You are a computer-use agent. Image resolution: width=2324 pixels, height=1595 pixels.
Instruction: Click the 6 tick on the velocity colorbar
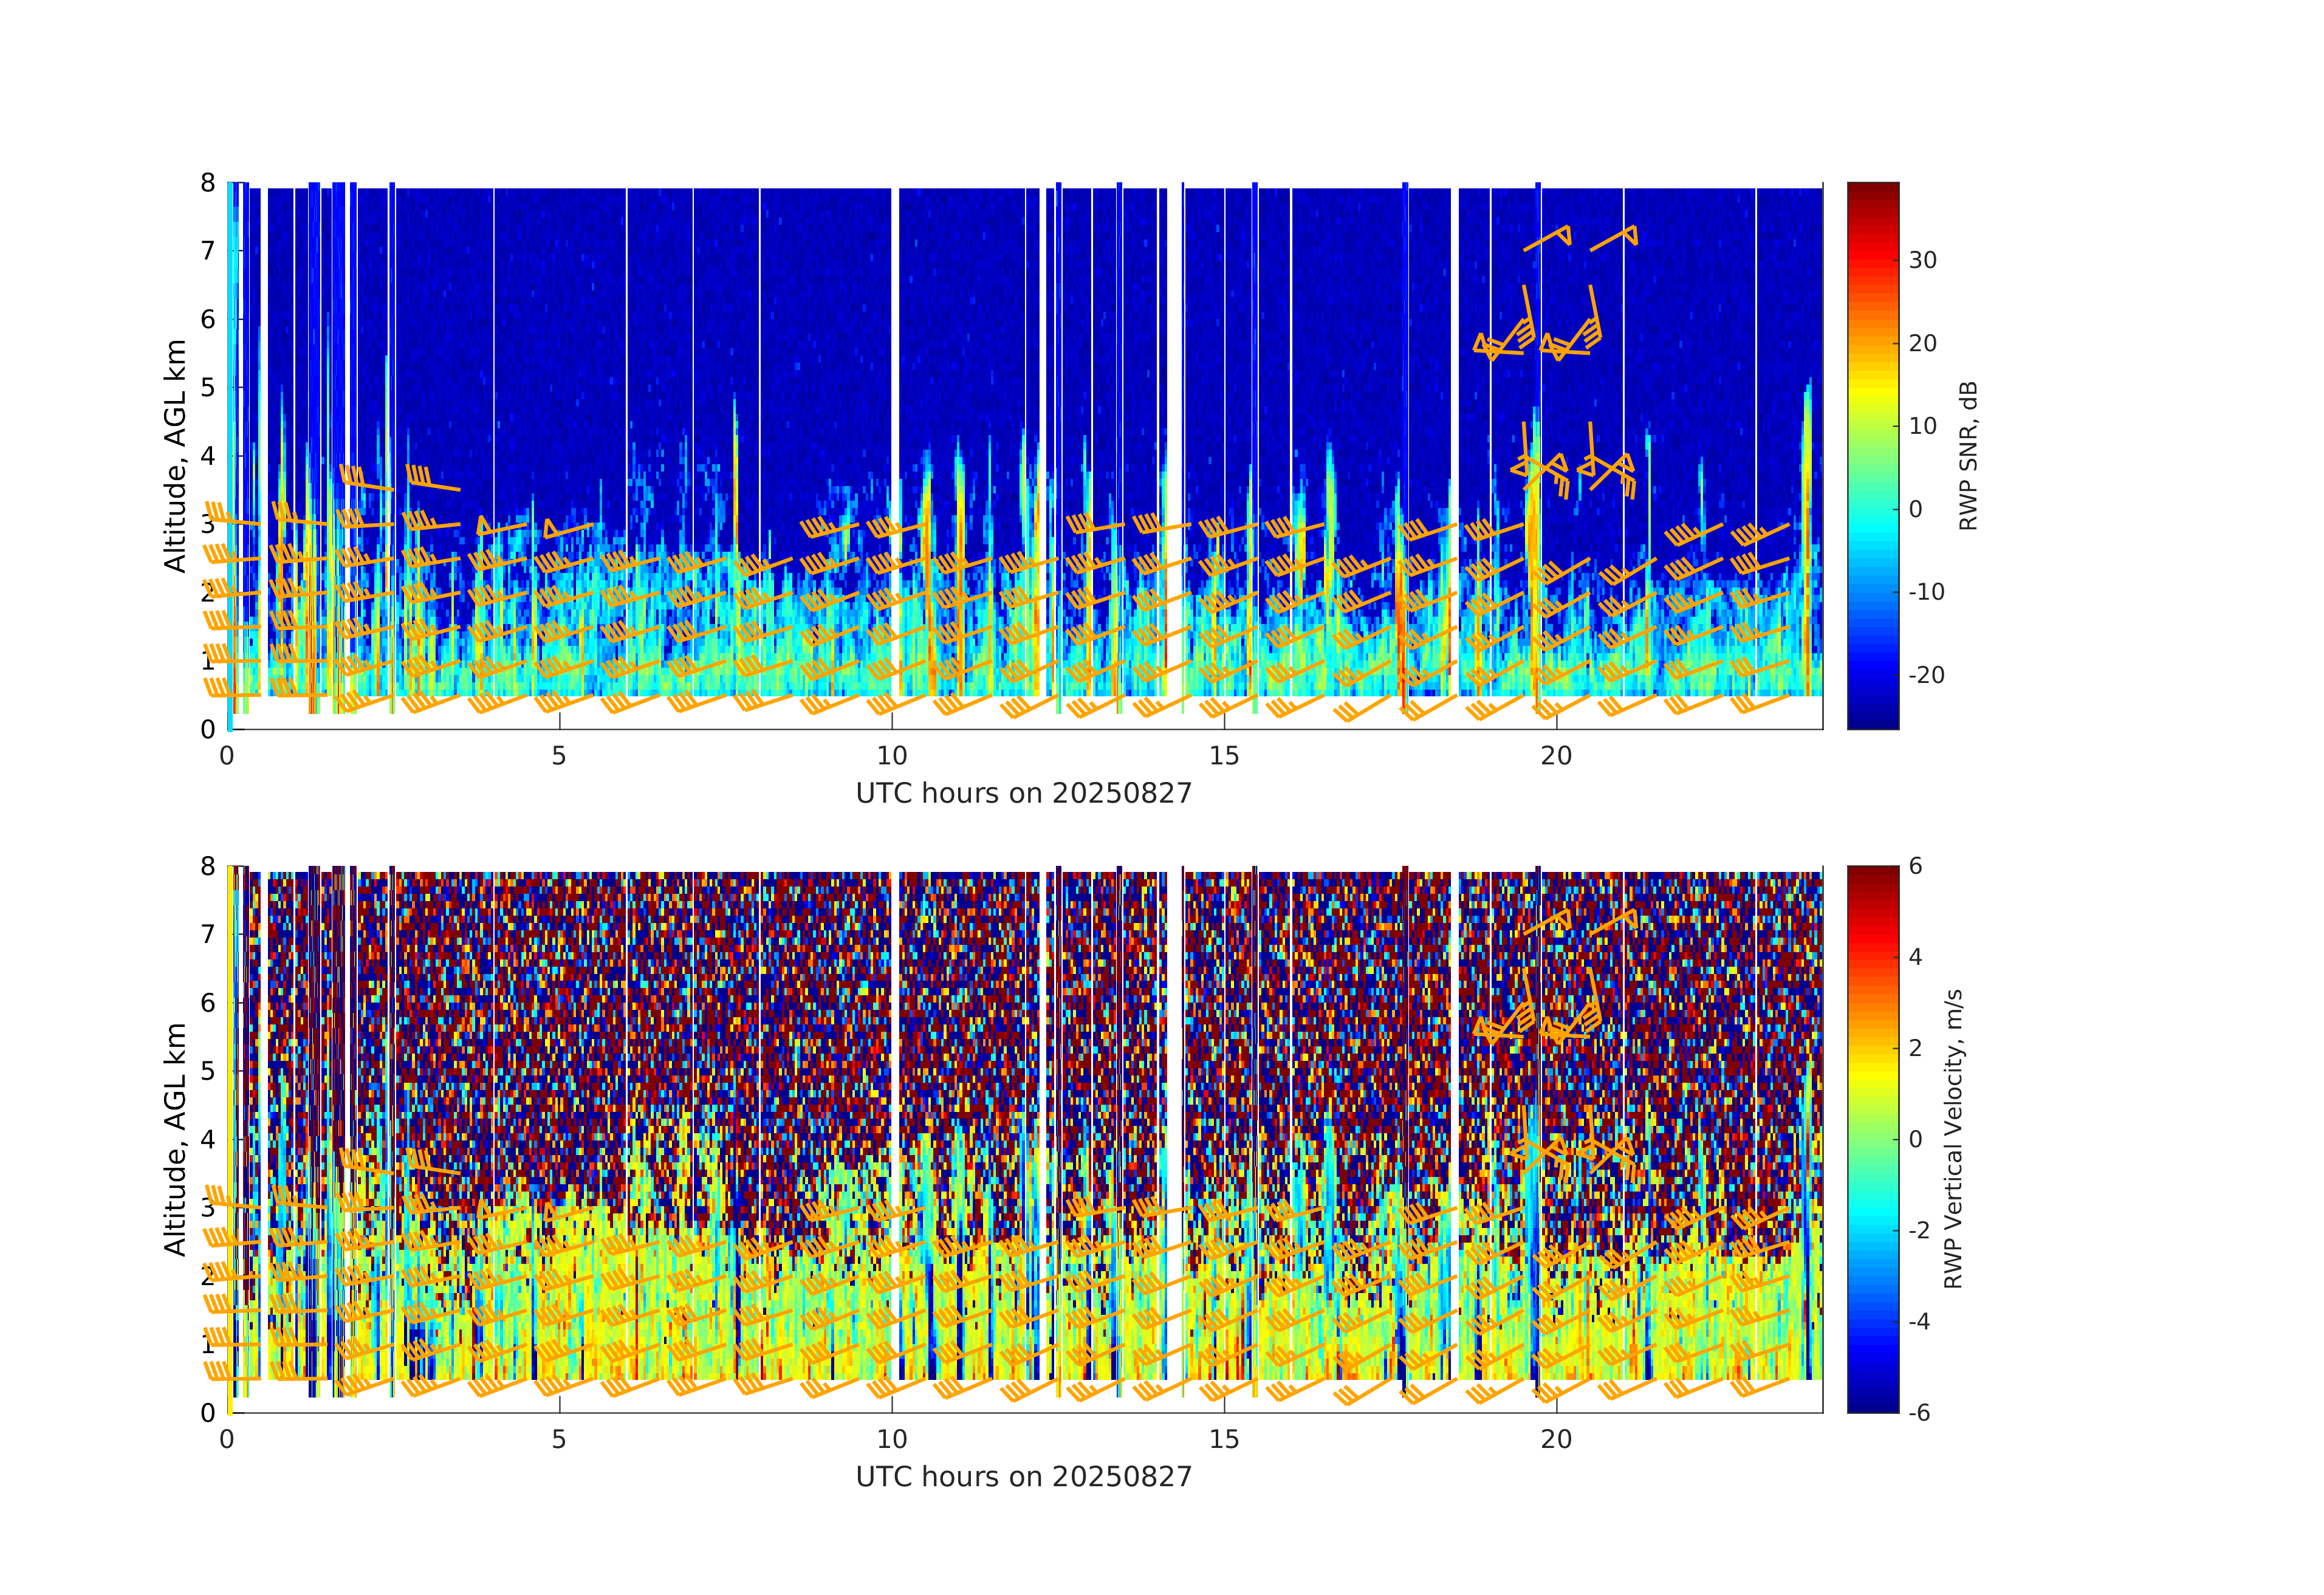tap(1915, 866)
